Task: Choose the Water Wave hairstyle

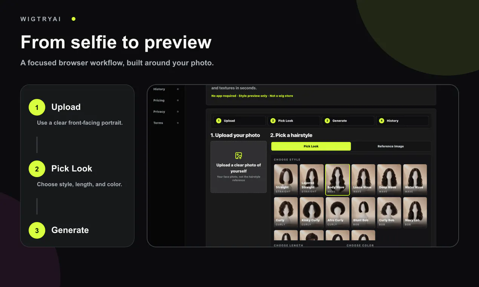Action: [x=415, y=179]
